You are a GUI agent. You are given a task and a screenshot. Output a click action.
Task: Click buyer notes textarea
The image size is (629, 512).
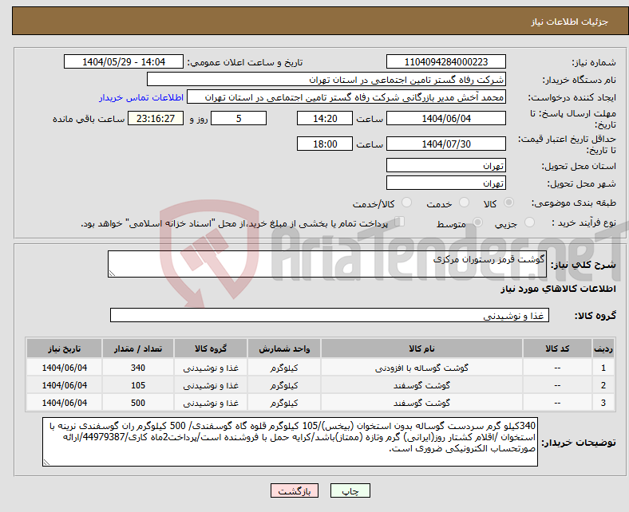click(x=290, y=442)
